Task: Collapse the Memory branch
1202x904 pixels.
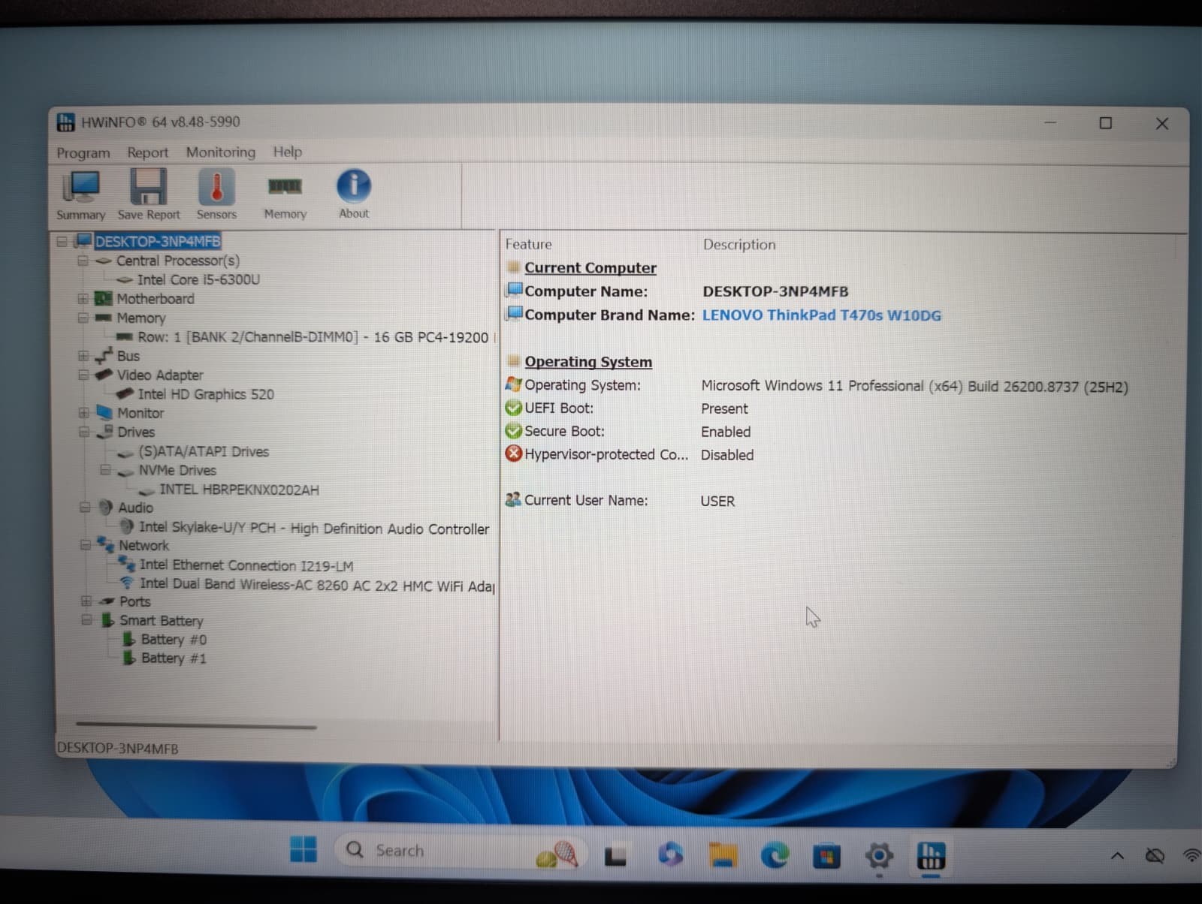Action: [83, 318]
